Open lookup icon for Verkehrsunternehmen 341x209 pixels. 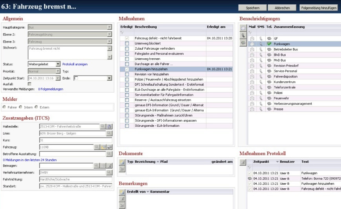[x=109, y=173]
